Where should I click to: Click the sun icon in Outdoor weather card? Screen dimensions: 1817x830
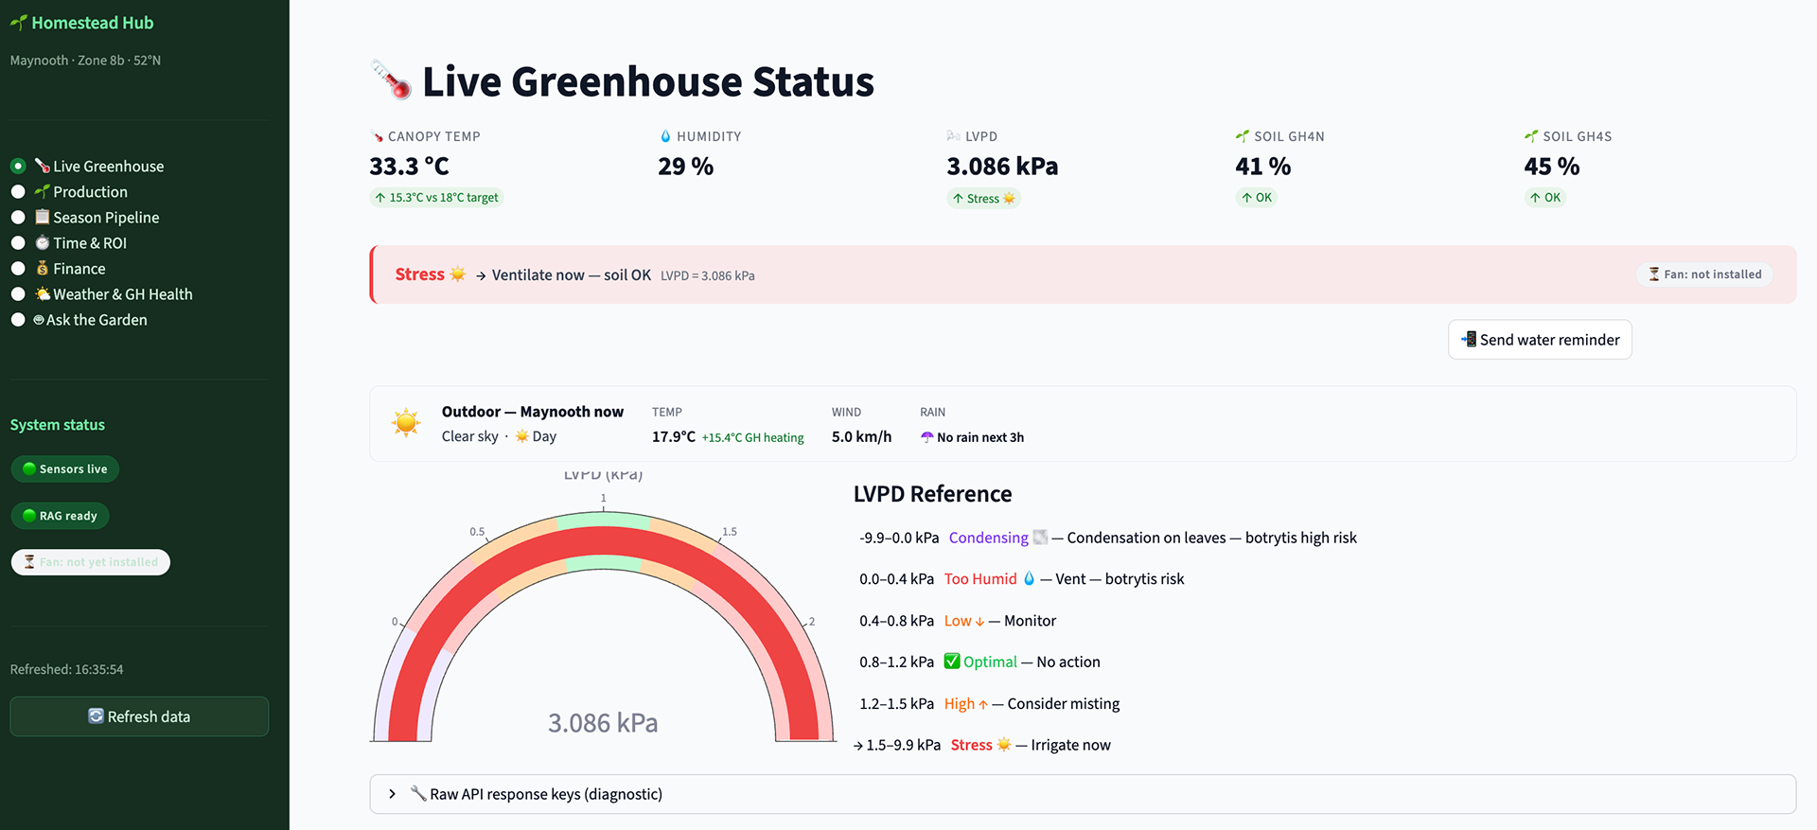[x=406, y=423]
